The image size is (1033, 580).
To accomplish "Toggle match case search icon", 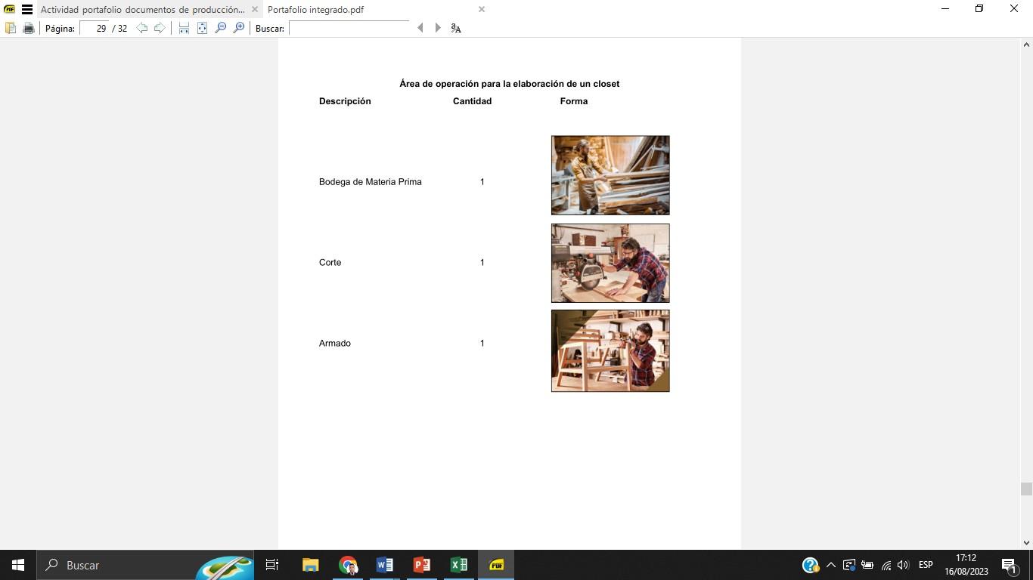I will (456, 28).
